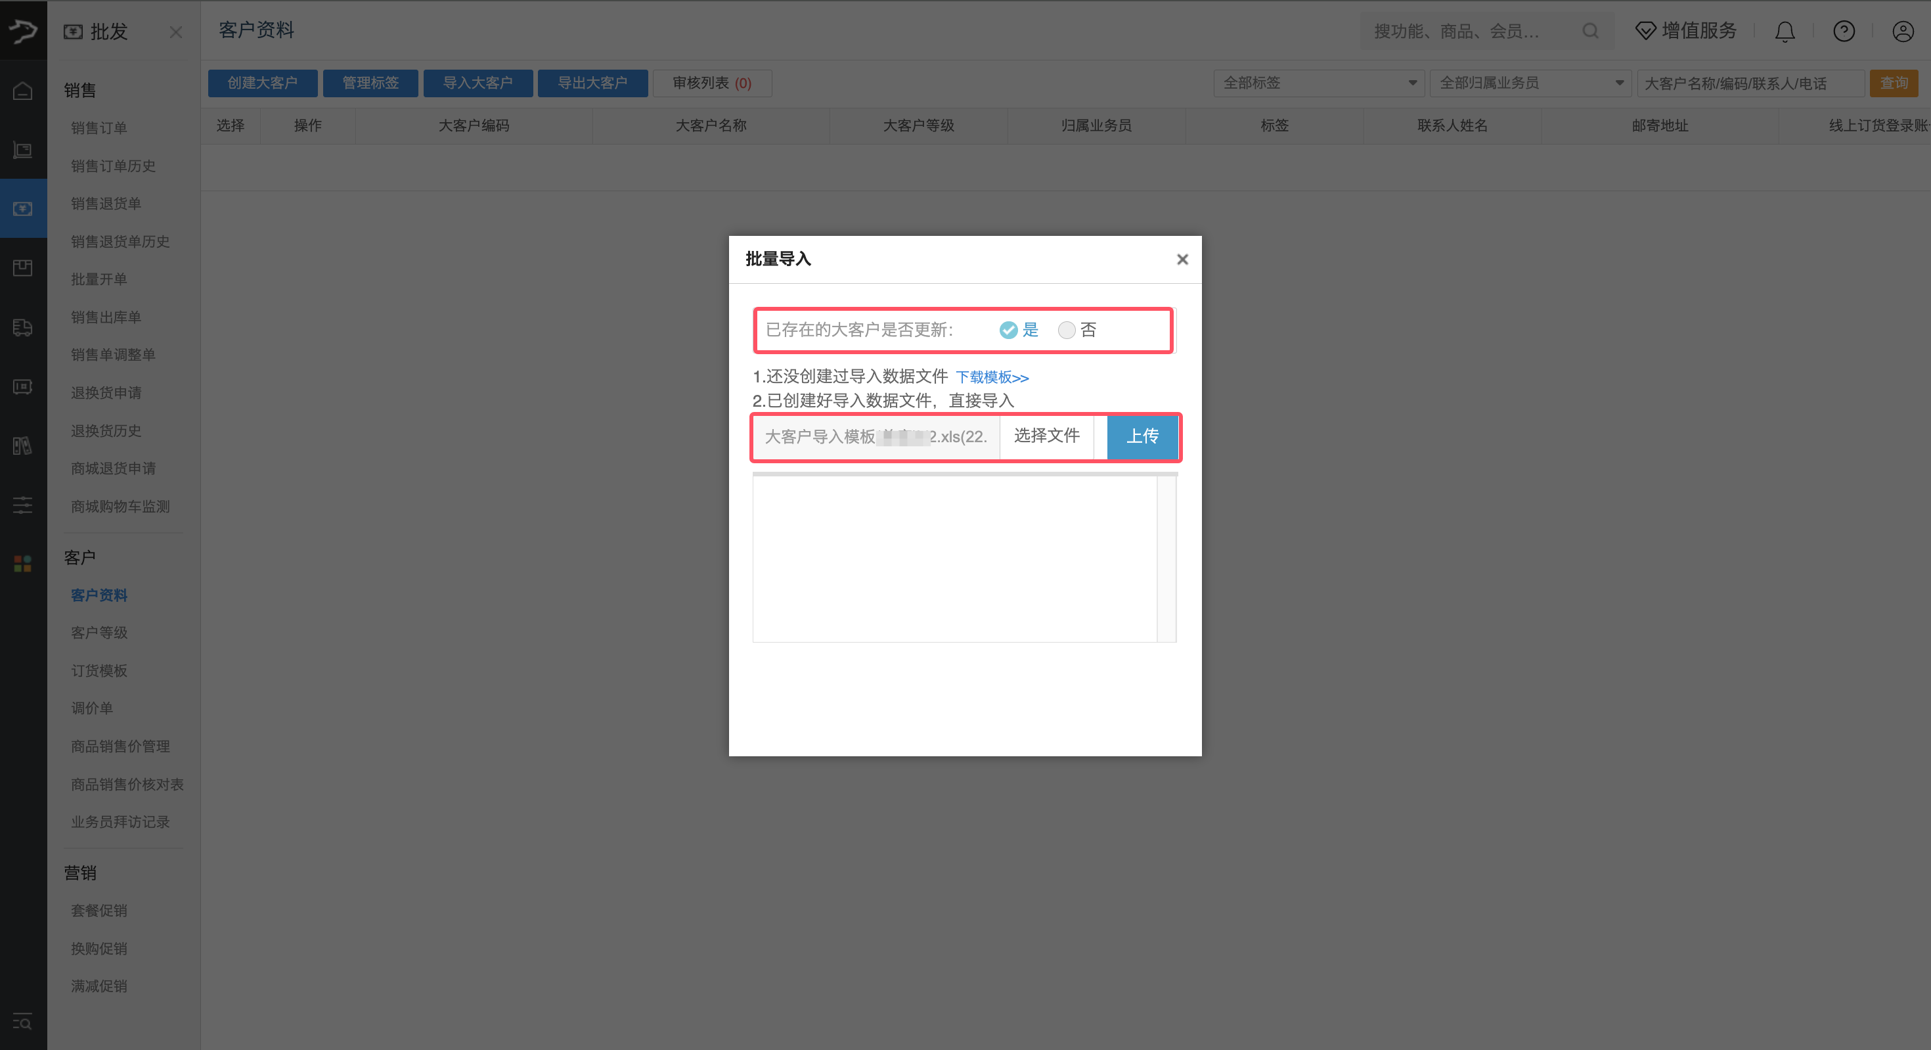Click the home icon in left sidebar

pos(22,91)
